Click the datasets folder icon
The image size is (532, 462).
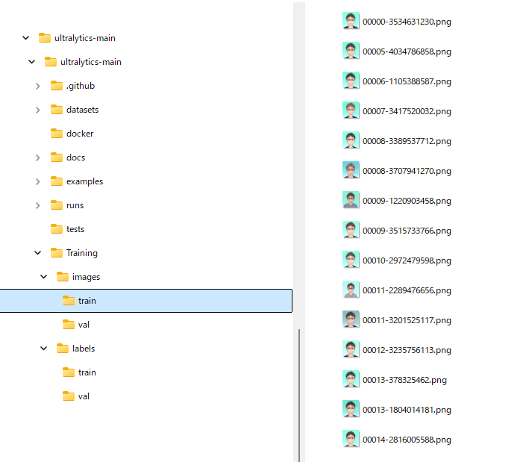click(56, 109)
